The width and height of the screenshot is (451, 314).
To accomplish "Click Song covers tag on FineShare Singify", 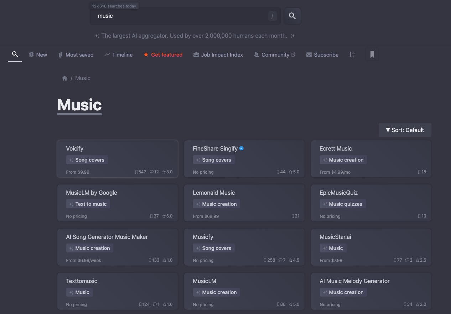I will (x=214, y=160).
